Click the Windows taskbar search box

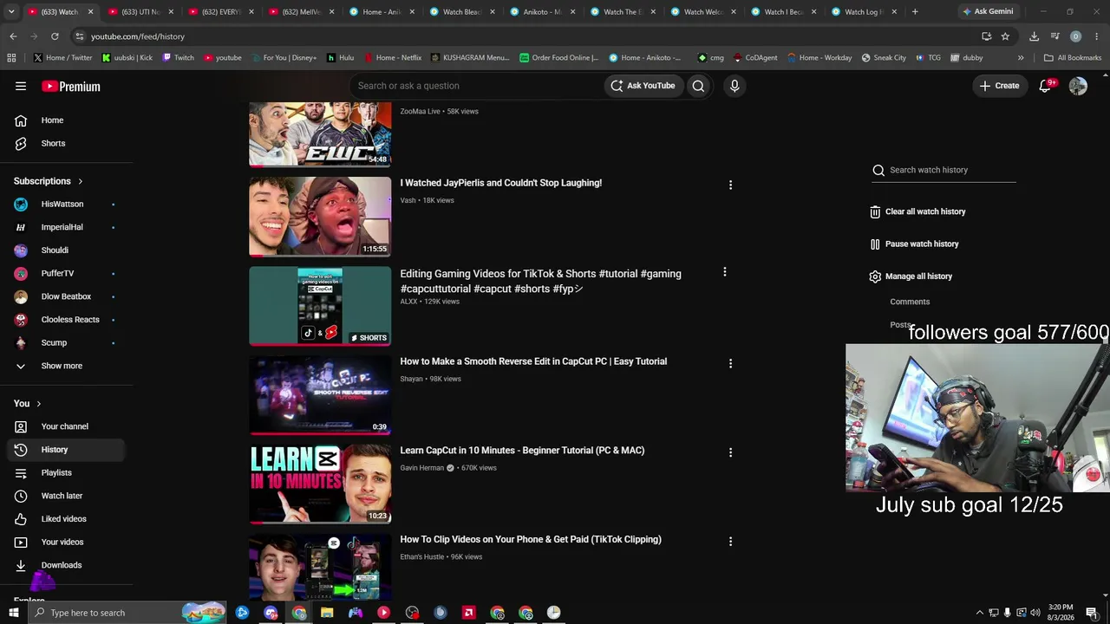tap(128, 613)
